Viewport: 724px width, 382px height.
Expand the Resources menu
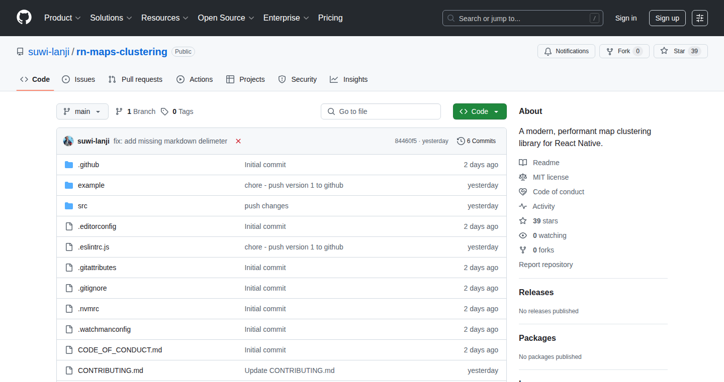point(165,18)
